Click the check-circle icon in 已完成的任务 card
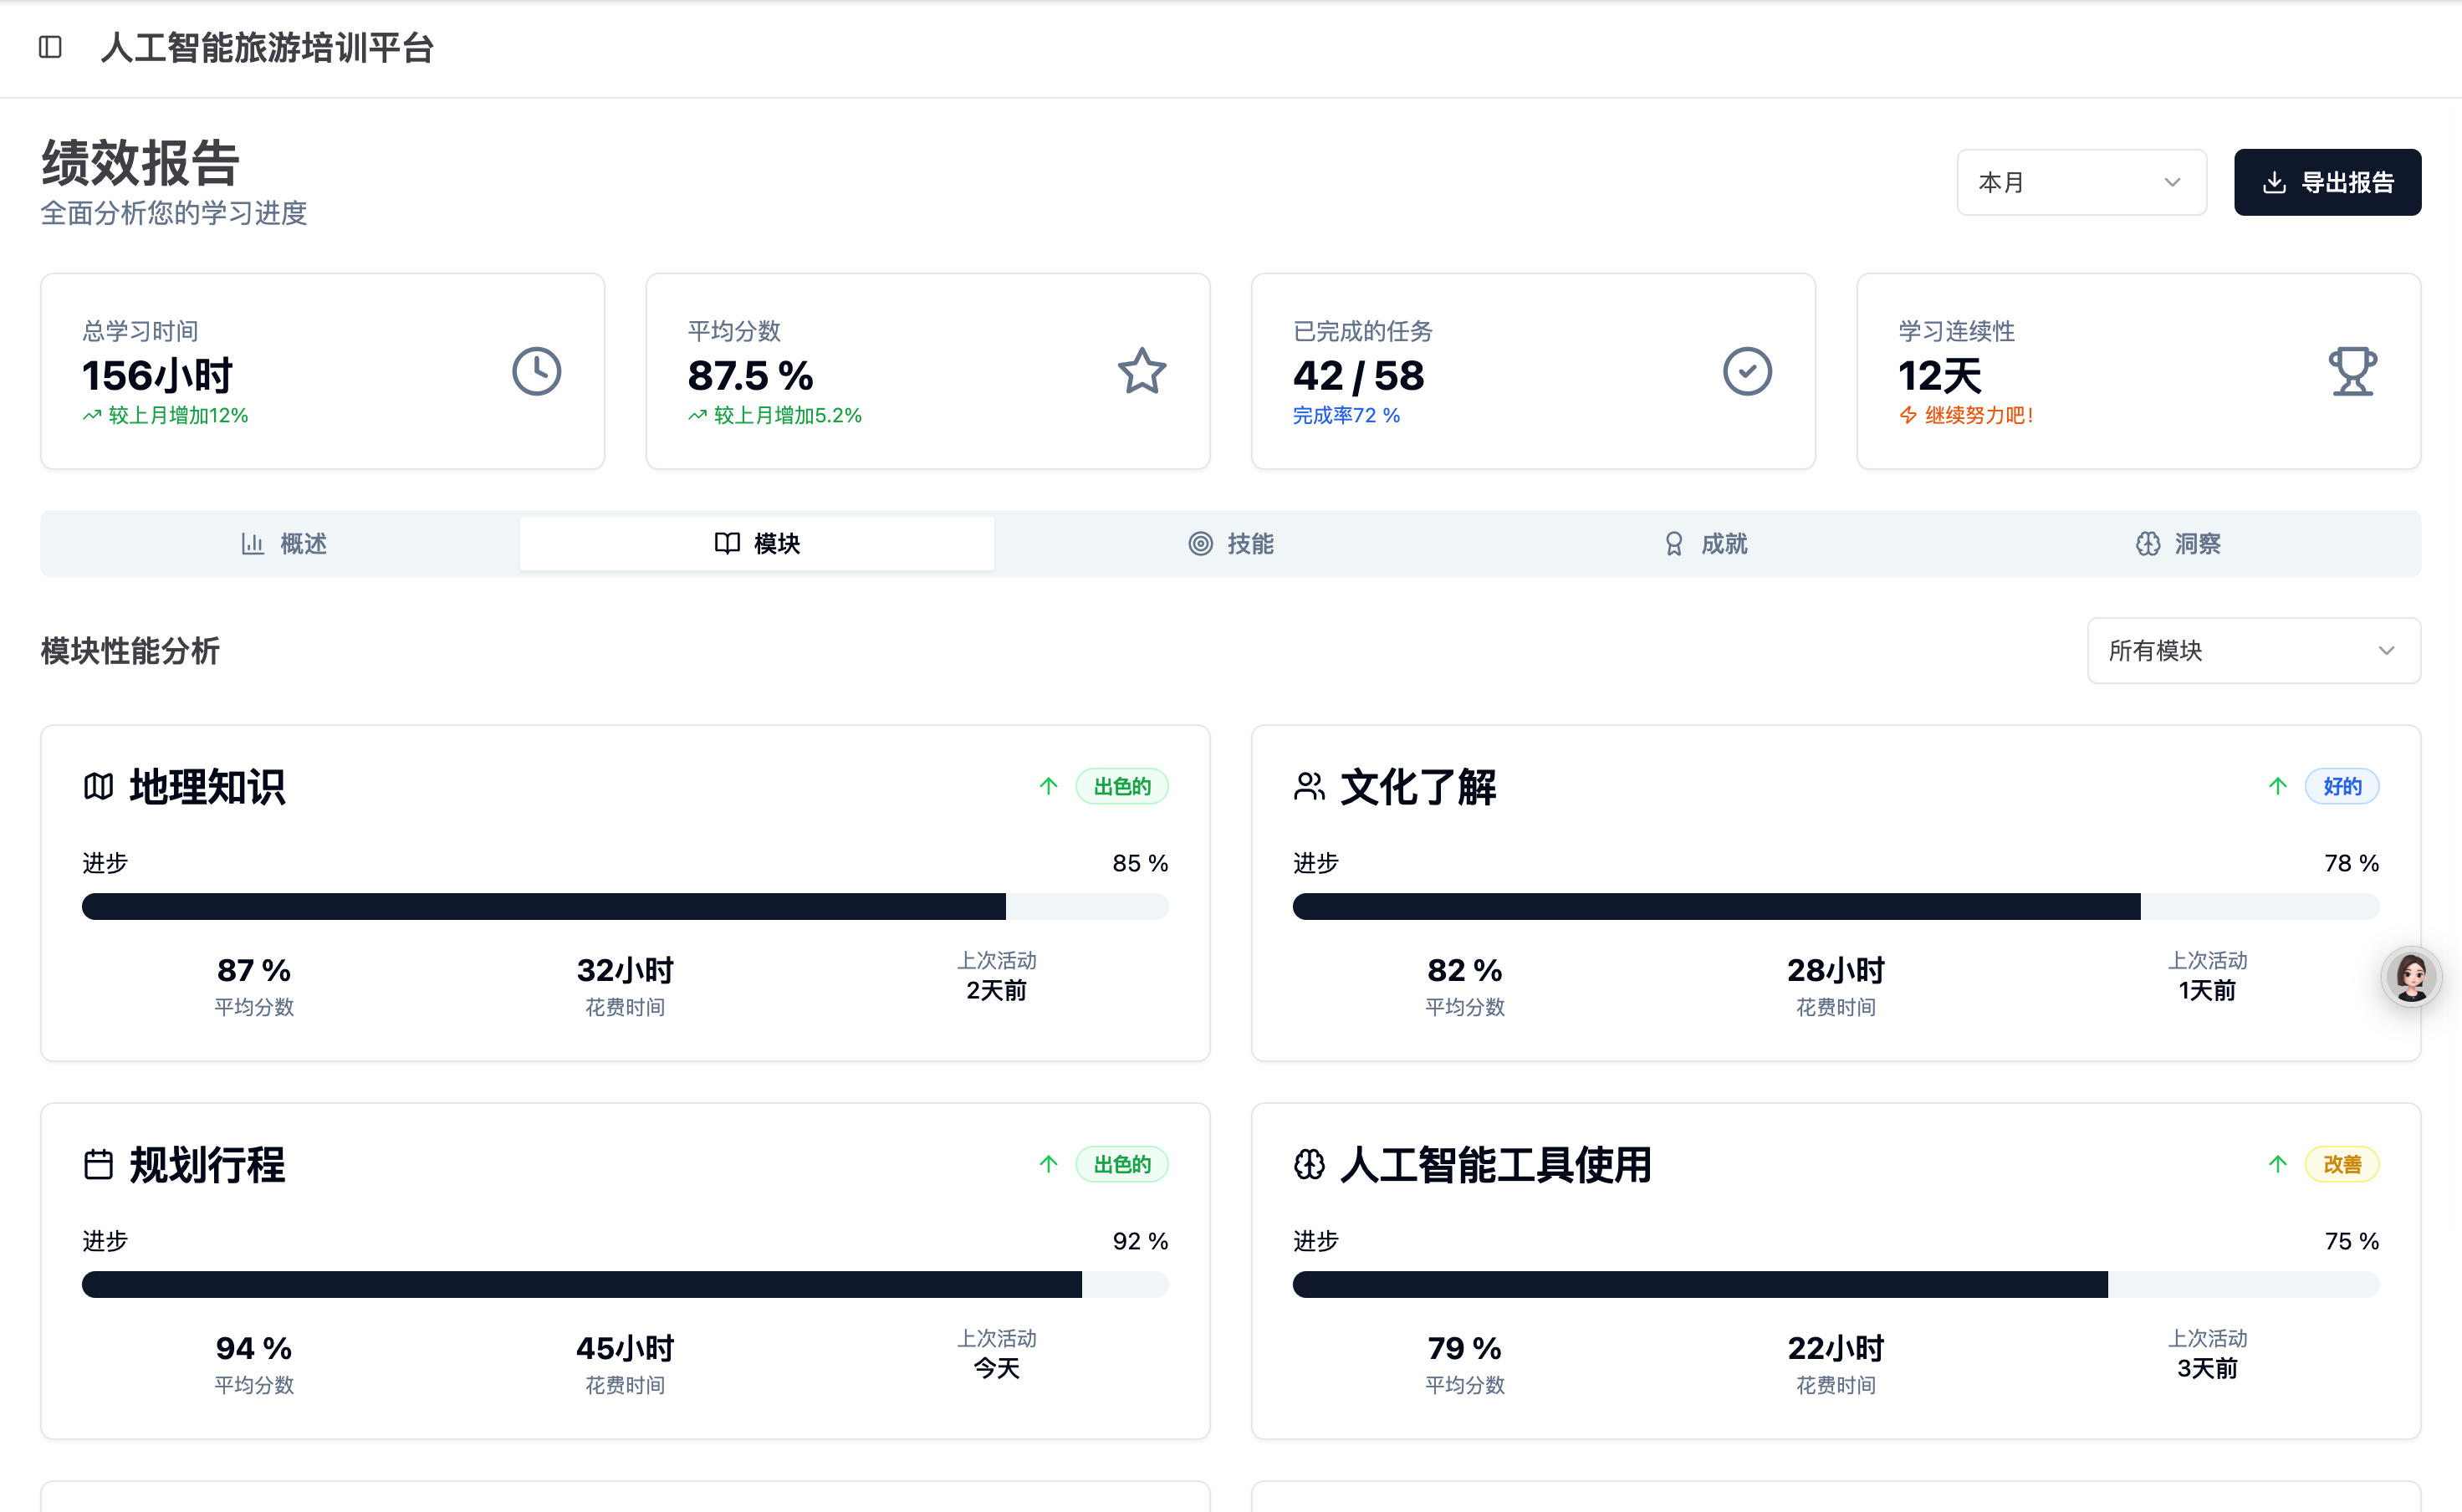This screenshot has height=1512, width=2462. 1746,372
